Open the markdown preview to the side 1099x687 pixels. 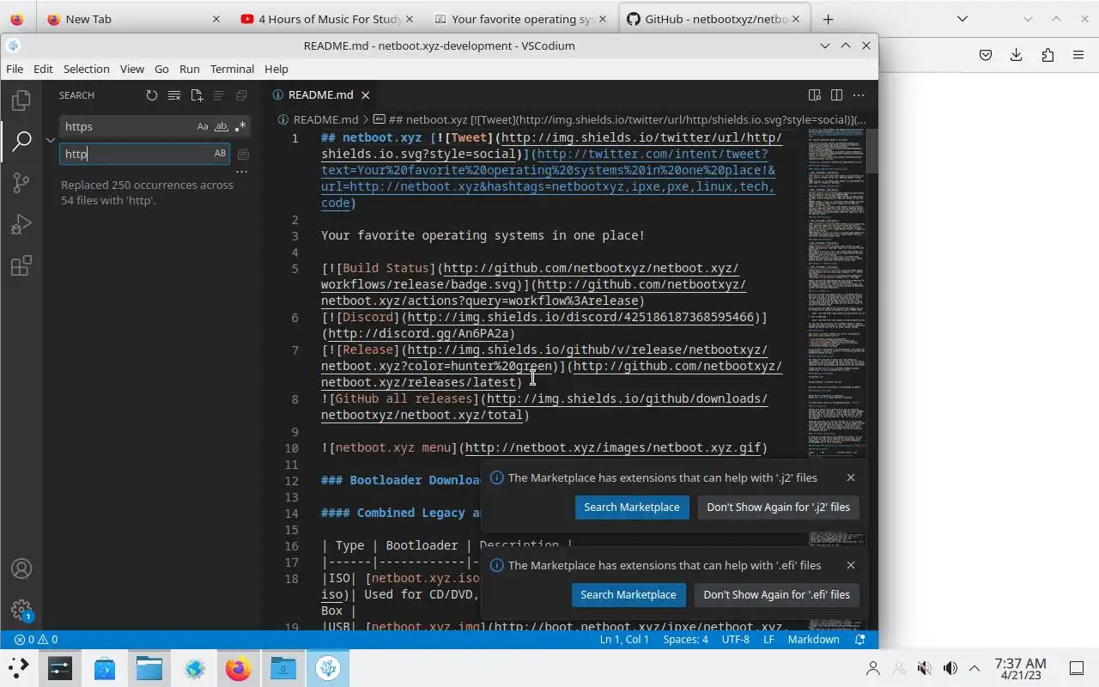[x=814, y=95]
